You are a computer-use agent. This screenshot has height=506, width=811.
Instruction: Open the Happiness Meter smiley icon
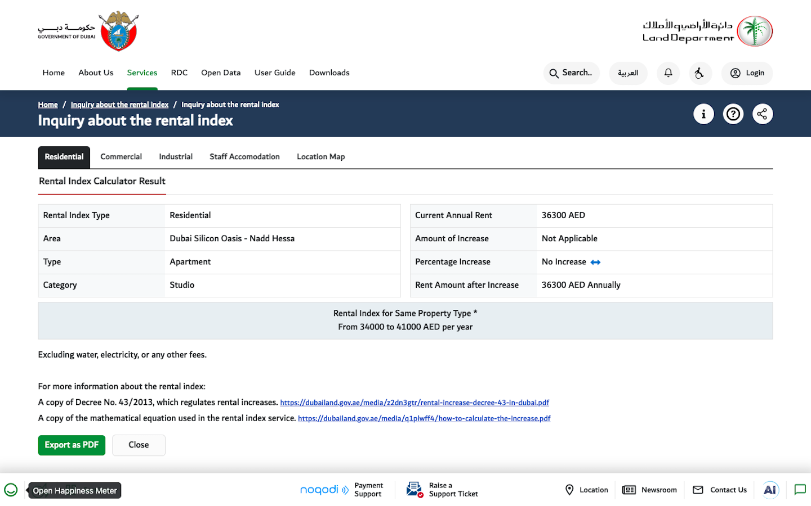pos(11,490)
